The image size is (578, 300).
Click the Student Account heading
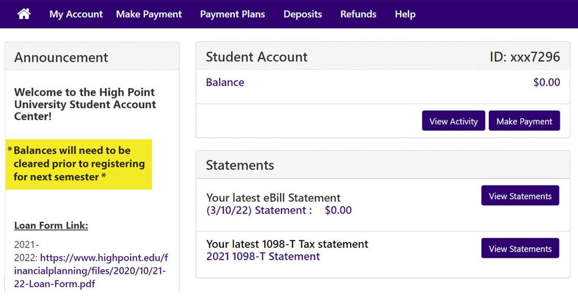257,57
